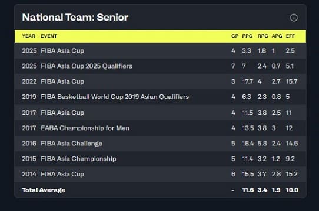Click the GP column header

pyautogui.click(x=235, y=36)
